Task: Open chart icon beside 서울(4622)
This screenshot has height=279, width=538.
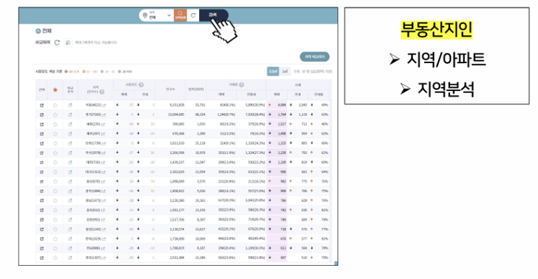Action: tap(104, 105)
